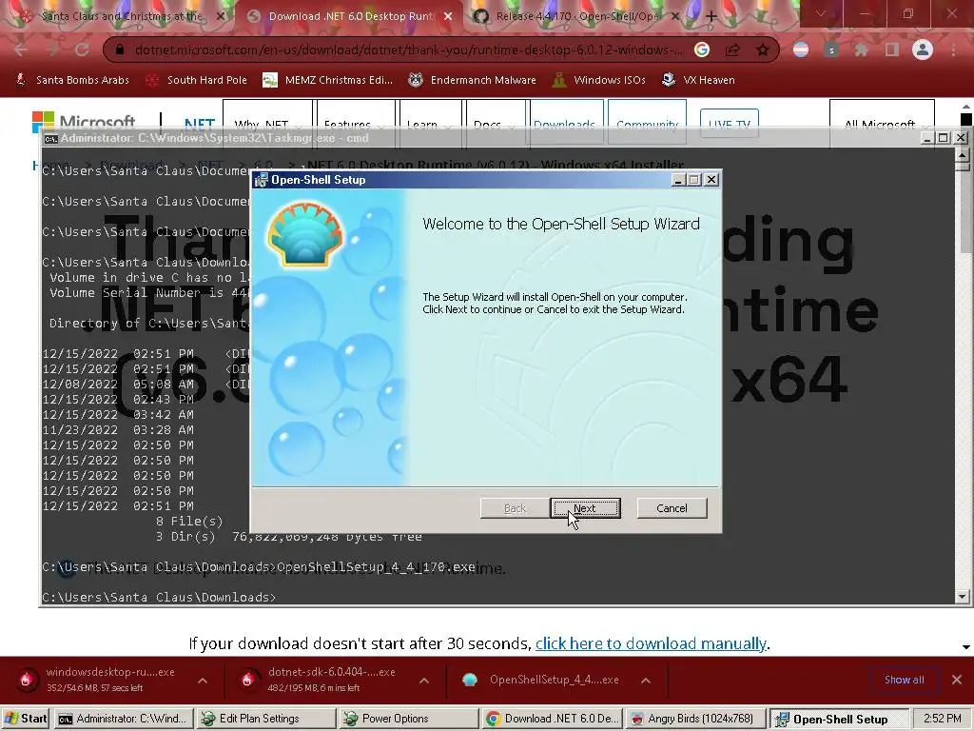Click the dotnet.microsoft.com address bar
The width and height of the screenshot is (974, 731).
408,49
